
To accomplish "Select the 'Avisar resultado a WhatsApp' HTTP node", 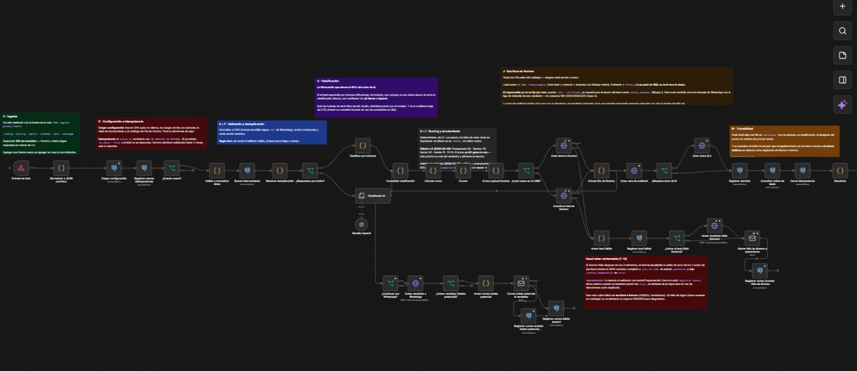I will coord(415,283).
